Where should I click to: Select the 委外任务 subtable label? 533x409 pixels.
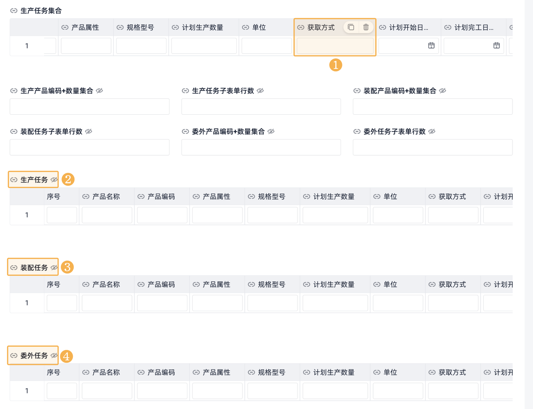click(34, 356)
